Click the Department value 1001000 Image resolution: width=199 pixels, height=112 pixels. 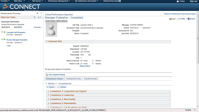(x=84, y=49)
